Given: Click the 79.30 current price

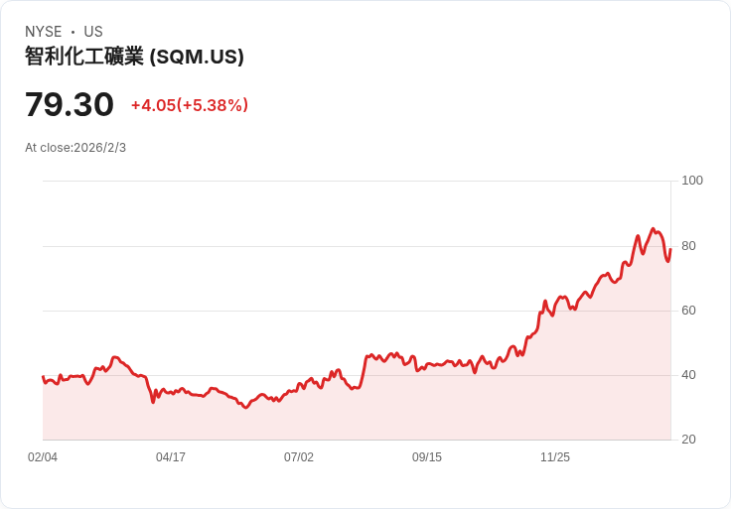Looking at the screenshot, I should (69, 104).
